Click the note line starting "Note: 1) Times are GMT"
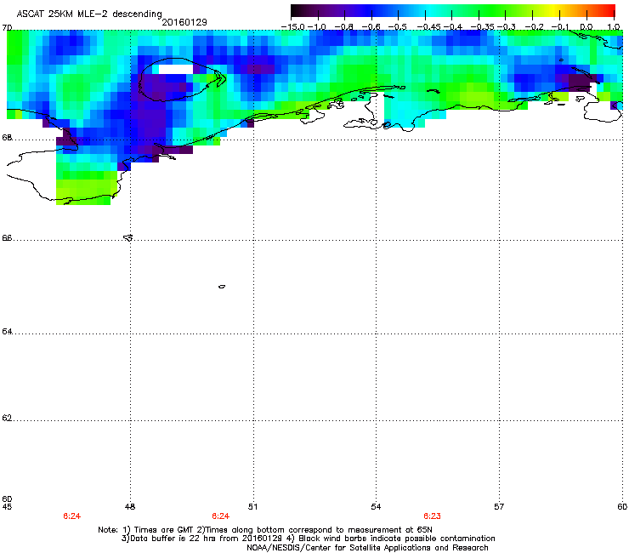Viewport: 629px width, 553px height. pos(265,530)
